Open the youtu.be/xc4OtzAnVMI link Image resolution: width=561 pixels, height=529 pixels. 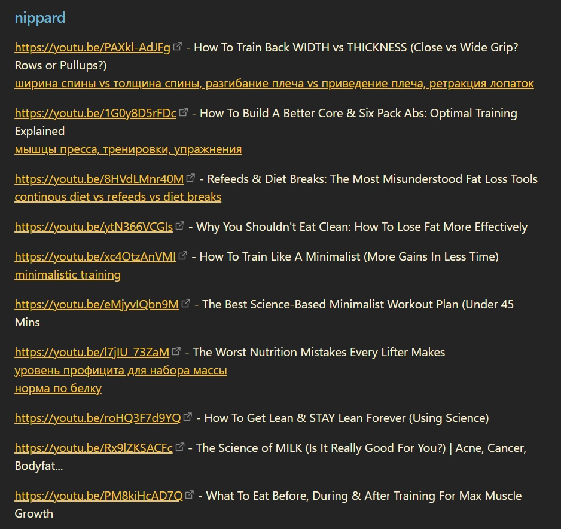[95, 257]
